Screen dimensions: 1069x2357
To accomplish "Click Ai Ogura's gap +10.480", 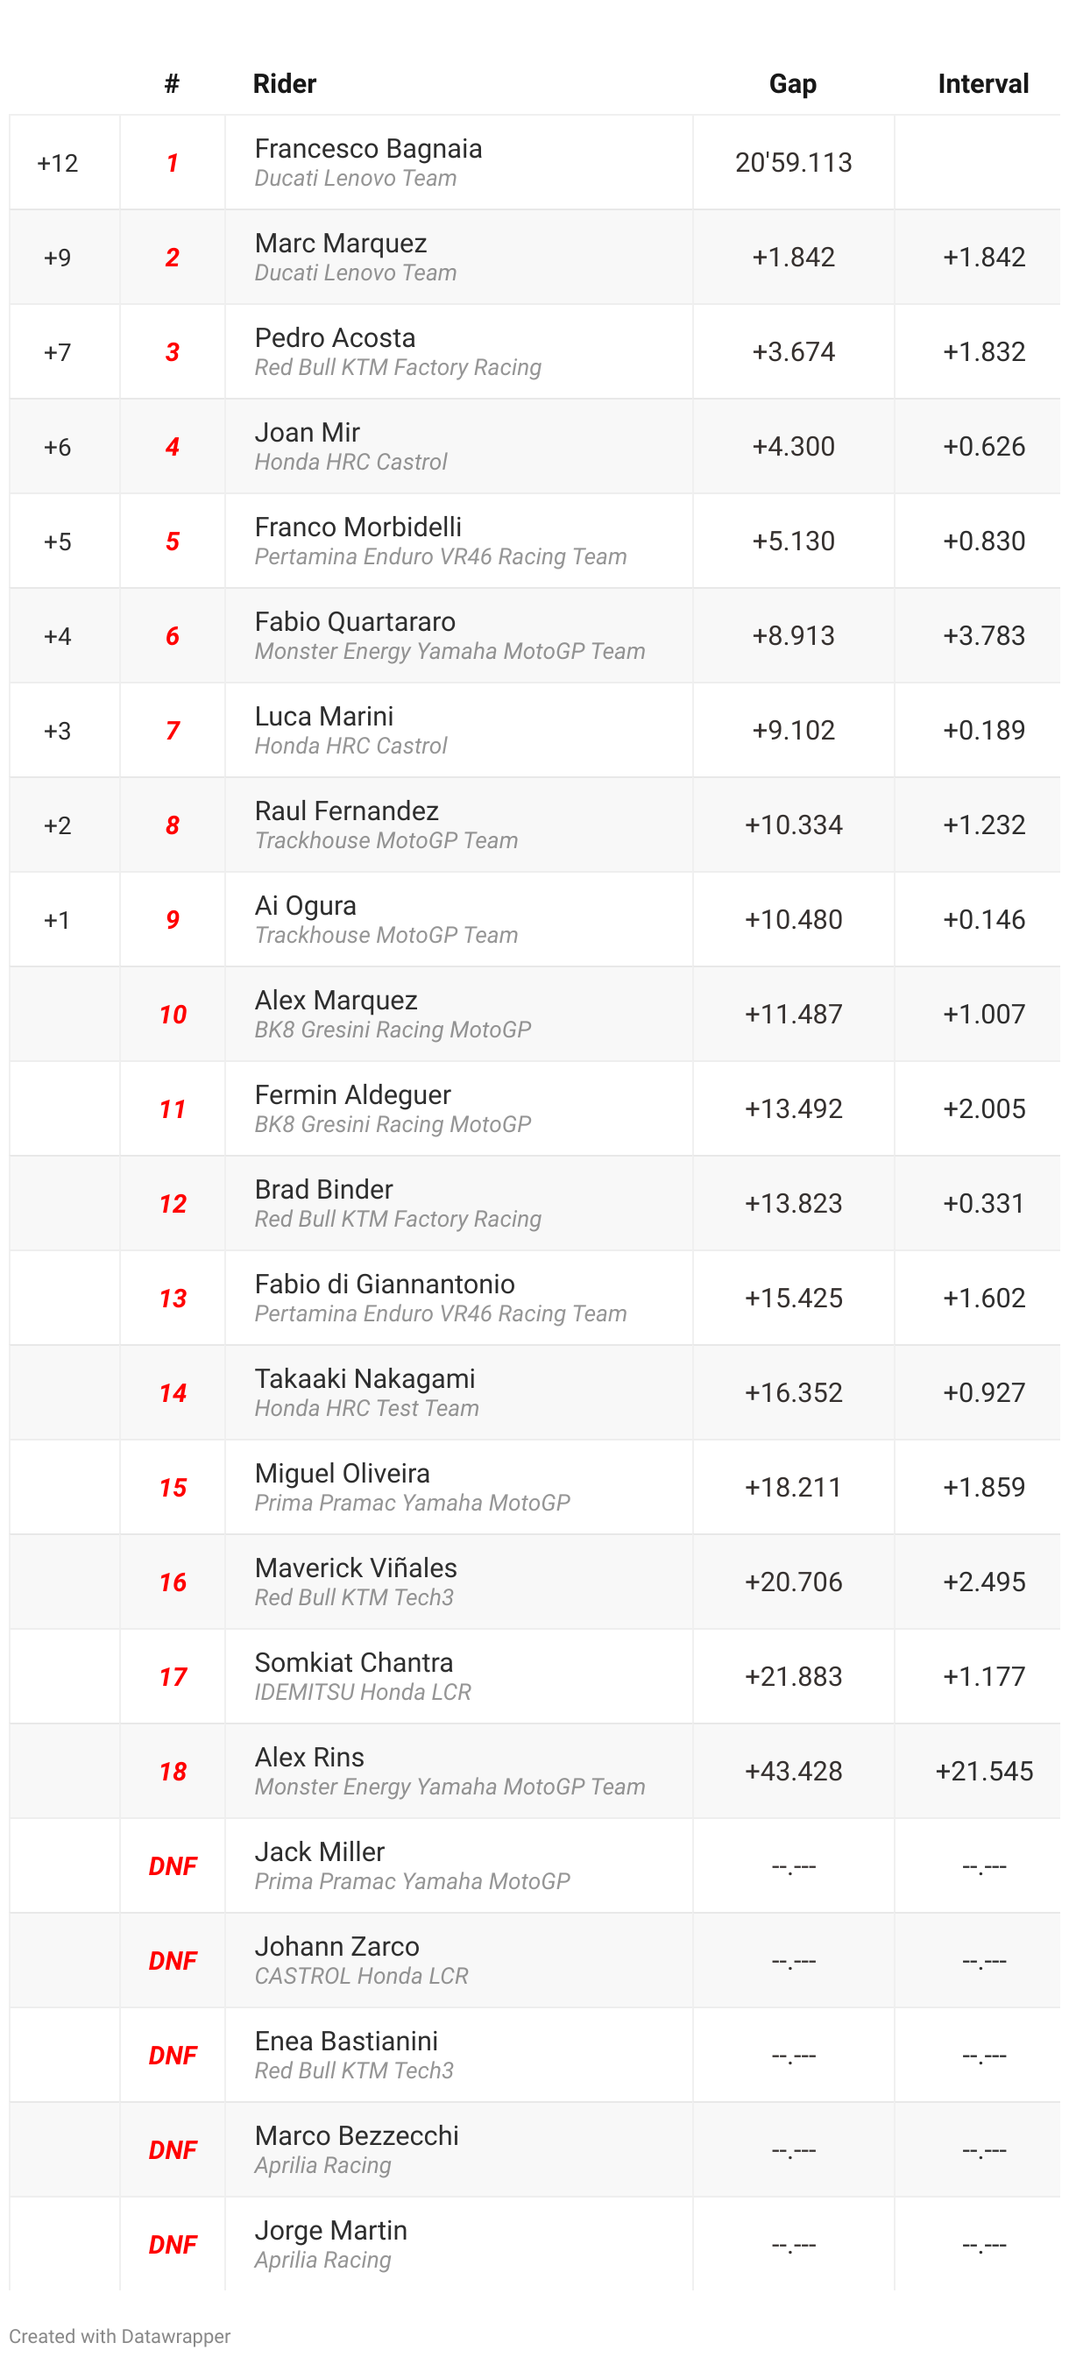I will click(x=793, y=919).
